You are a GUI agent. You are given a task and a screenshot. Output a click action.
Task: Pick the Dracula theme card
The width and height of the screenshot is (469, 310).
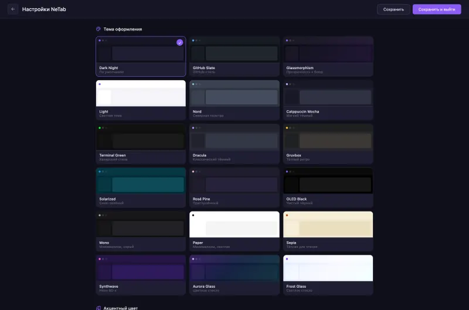point(234,144)
